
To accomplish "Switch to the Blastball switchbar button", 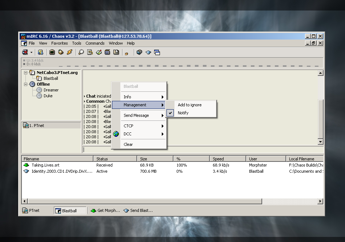I will 70,210.
